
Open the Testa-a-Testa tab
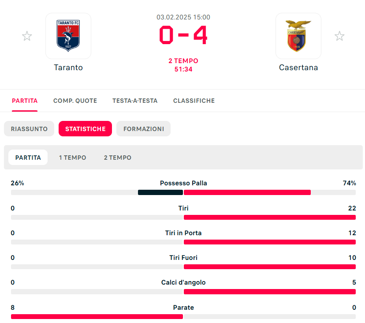click(135, 101)
